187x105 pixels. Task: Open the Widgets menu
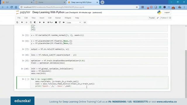pos(68,18)
